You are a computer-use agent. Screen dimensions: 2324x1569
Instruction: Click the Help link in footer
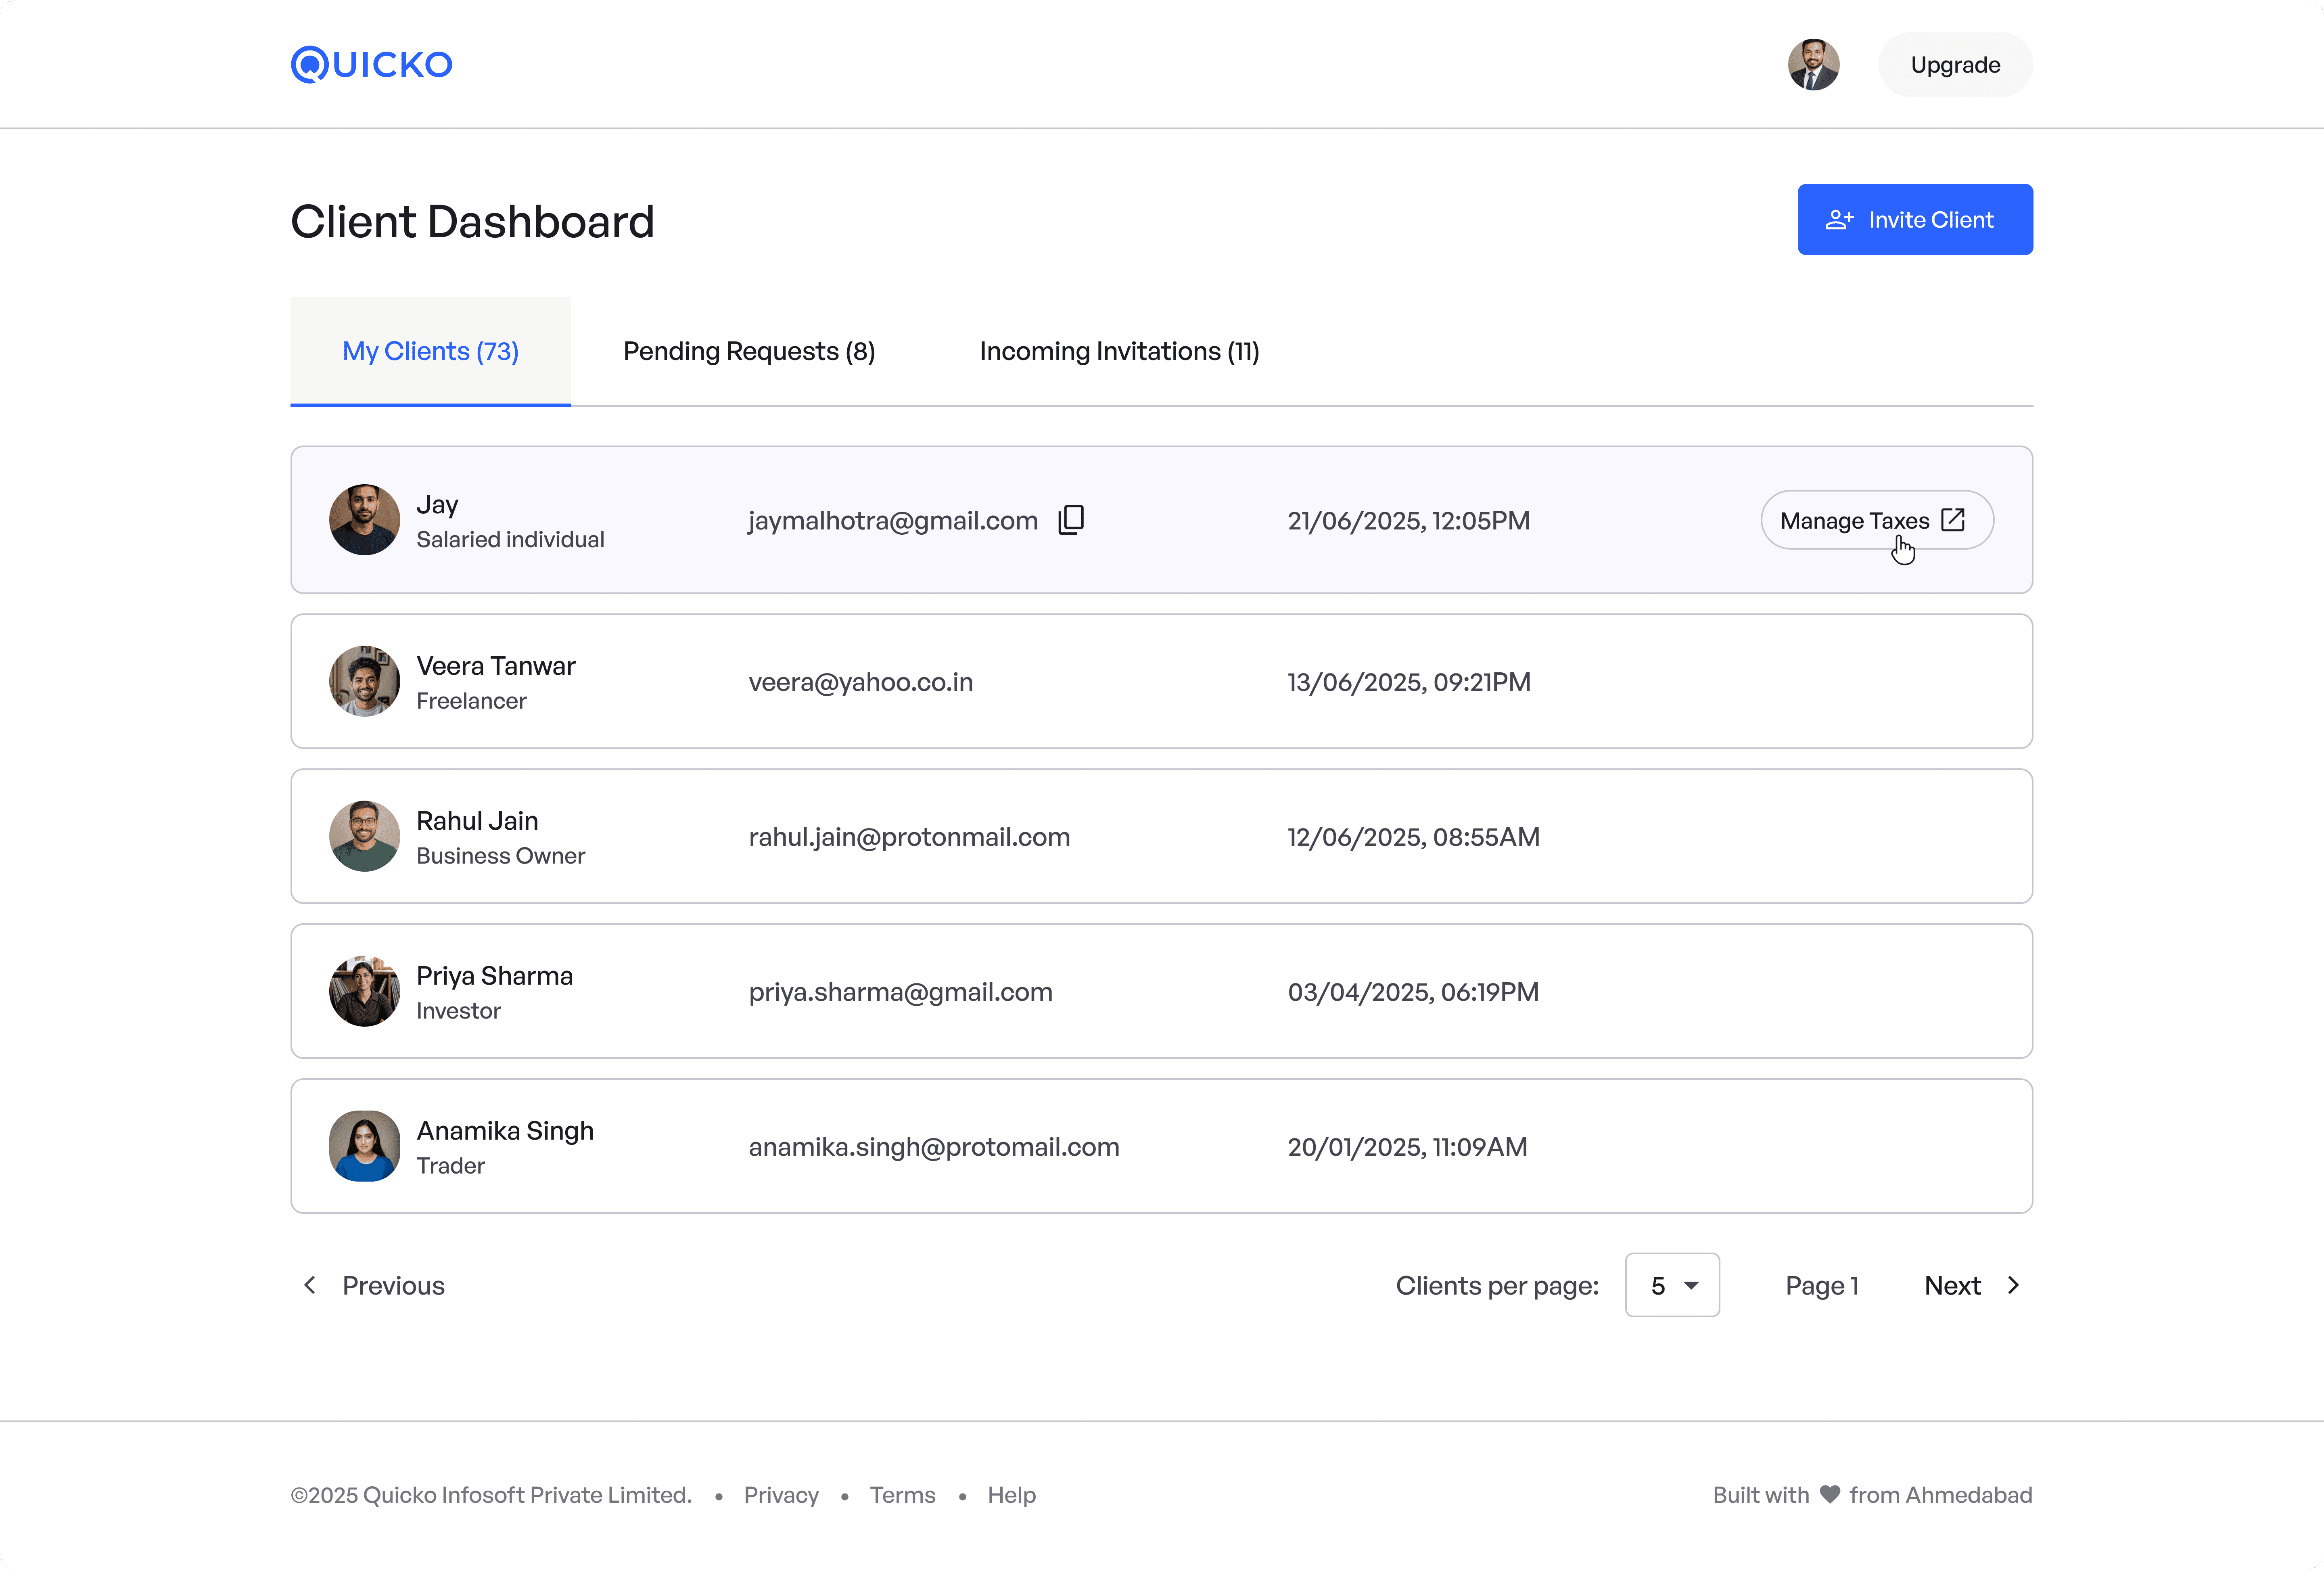[x=1011, y=1495]
